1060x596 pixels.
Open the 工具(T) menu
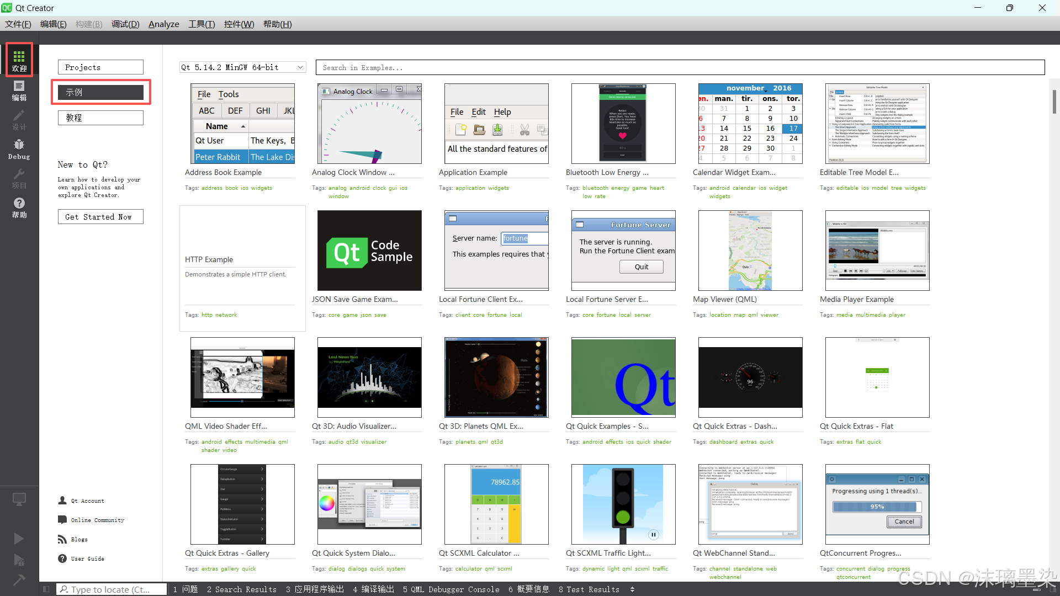click(202, 24)
